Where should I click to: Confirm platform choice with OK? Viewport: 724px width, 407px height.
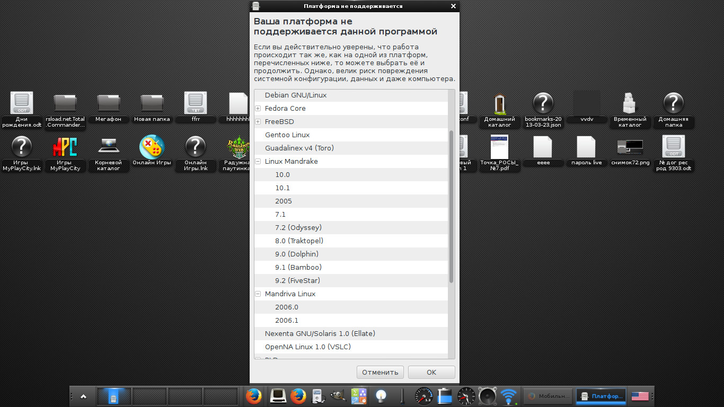tap(431, 373)
